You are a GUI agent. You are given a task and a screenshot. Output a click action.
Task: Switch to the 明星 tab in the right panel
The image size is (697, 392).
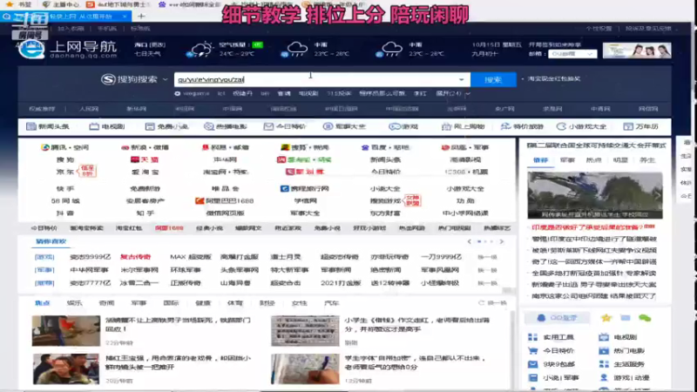[620, 160]
